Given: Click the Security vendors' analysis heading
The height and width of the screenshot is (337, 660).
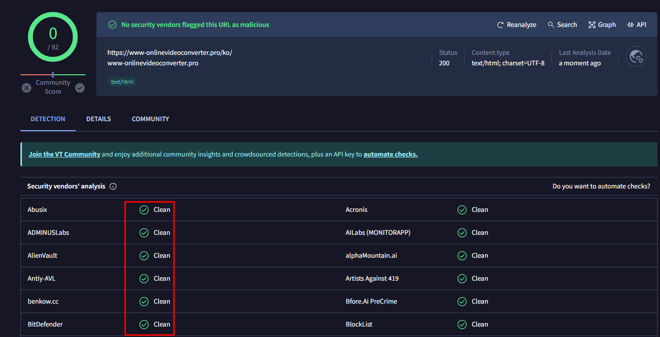Looking at the screenshot, I should pyautogui.click(x=66, y=186).
